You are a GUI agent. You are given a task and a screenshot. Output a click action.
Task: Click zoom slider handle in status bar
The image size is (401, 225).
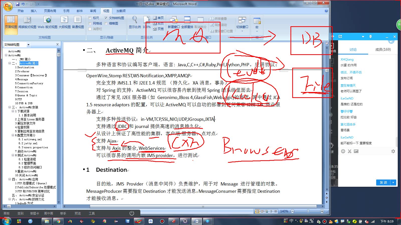(308, 211)
